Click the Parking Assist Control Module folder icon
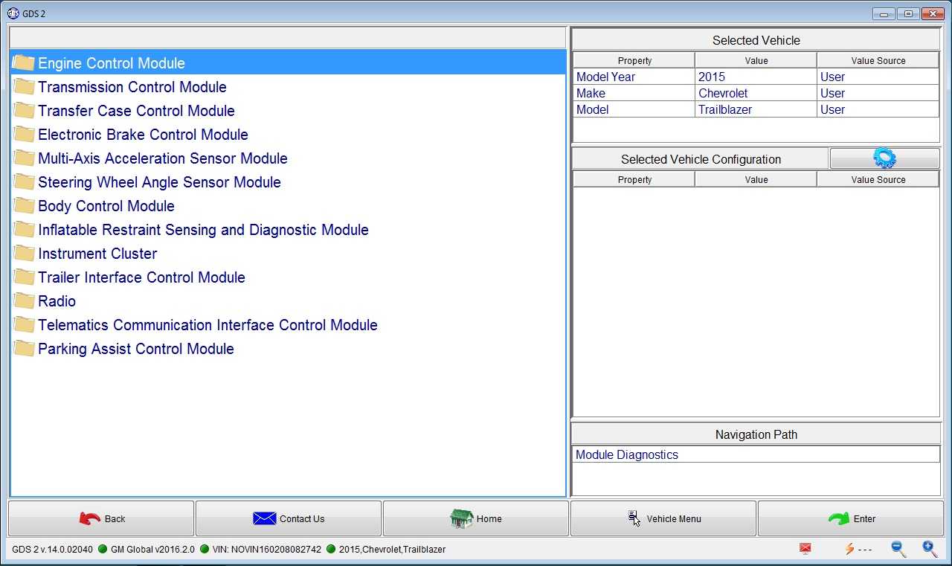This screenshot has width=952, height=566. tap(24, 349)
